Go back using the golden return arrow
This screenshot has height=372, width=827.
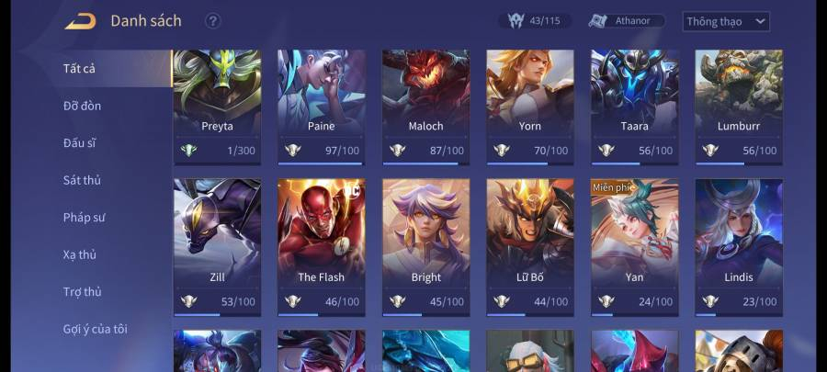pos(81,21)
